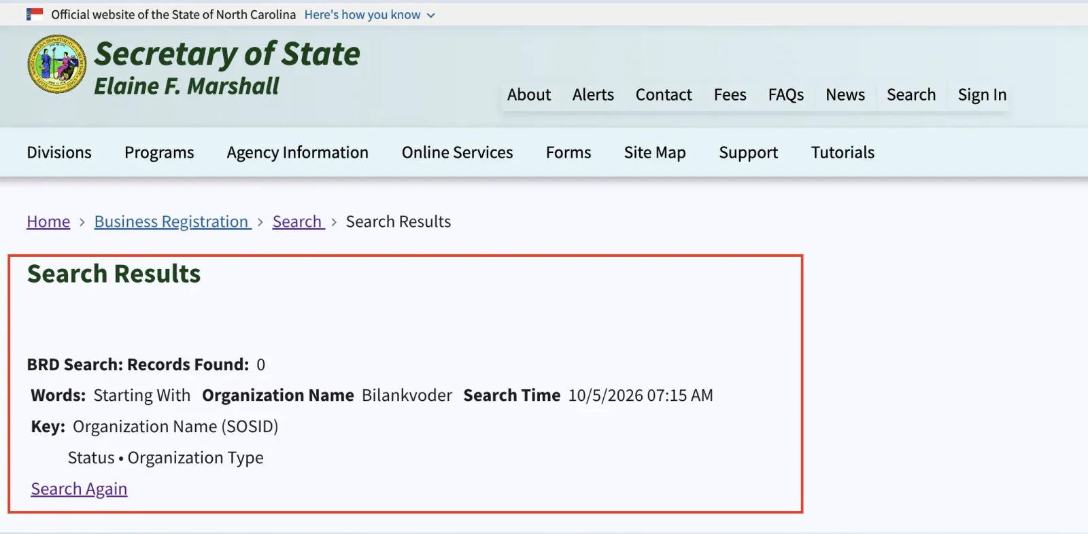Click the "Secretary of State" site title

227,54
